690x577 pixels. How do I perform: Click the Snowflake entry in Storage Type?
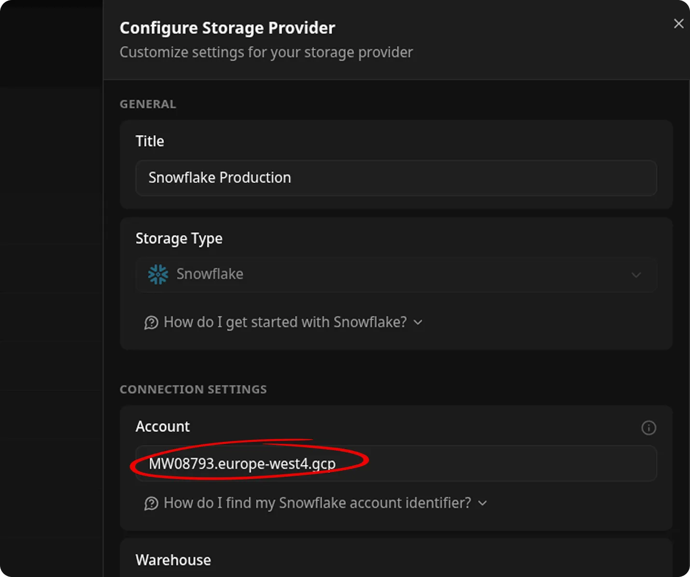pos(210,274)
